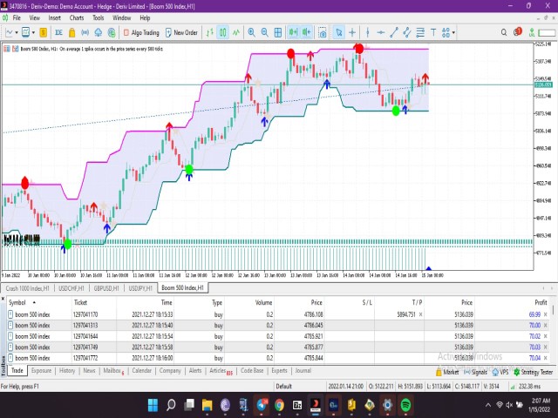Toggle the Algo Trading button
This screenshot has width=558, height=418.
click(141, 33)
